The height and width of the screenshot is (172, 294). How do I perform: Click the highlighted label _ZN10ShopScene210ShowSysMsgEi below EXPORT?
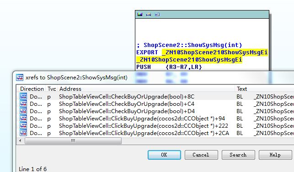pyautogui.click(x=189, y=60)
